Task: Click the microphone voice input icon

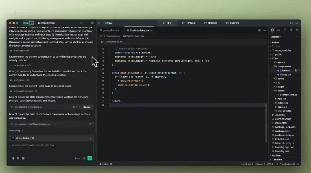Action: (84, 158)
